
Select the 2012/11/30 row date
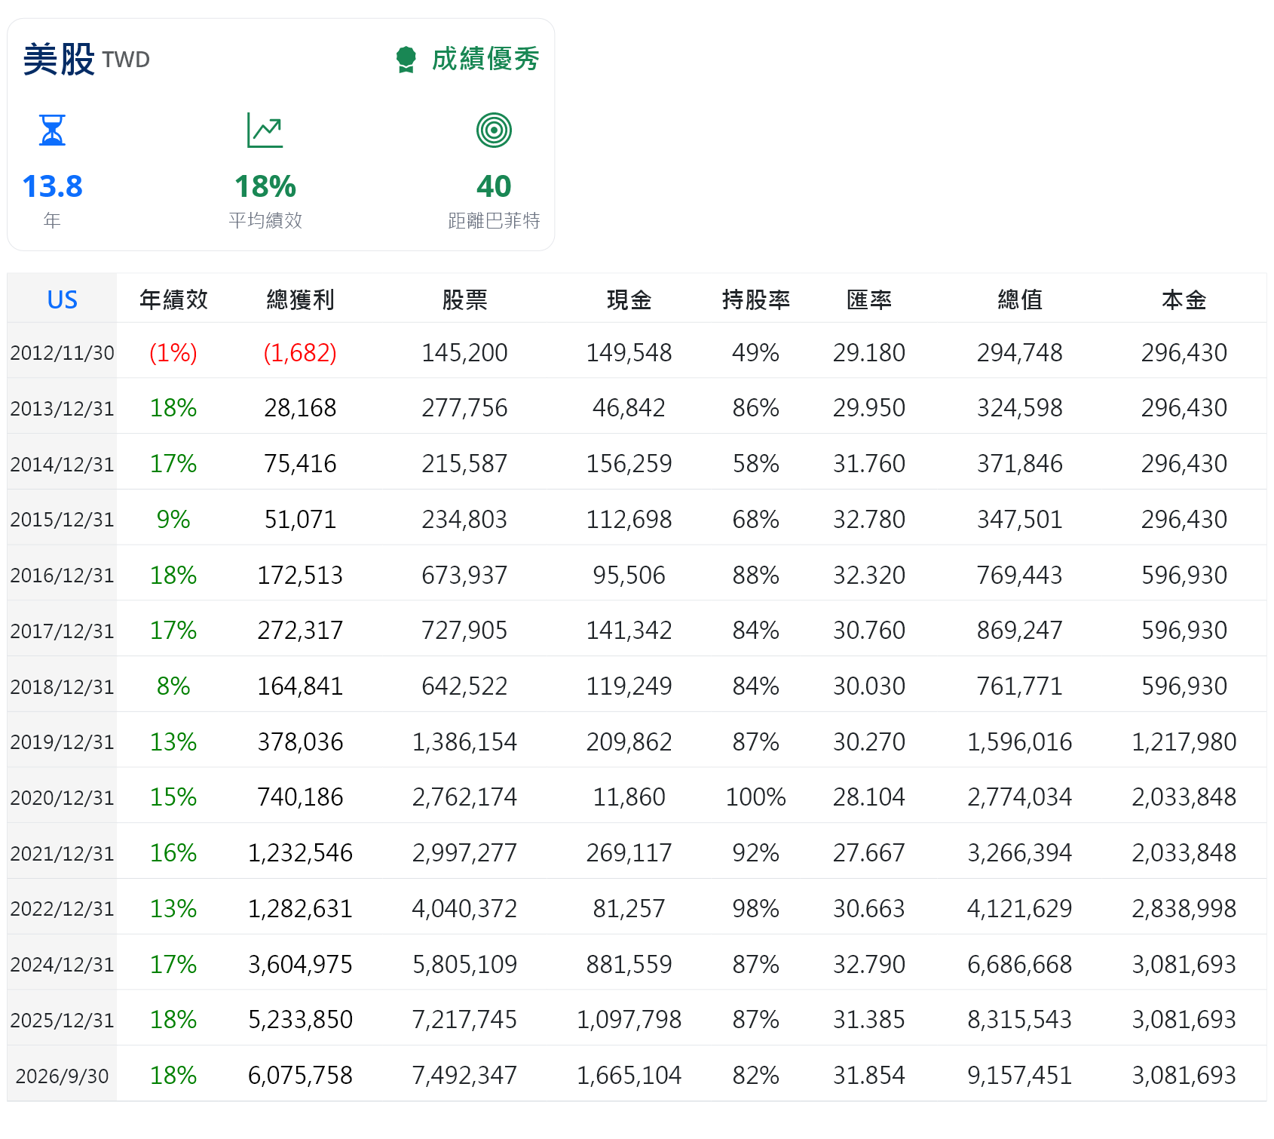[x=62, y=353]
